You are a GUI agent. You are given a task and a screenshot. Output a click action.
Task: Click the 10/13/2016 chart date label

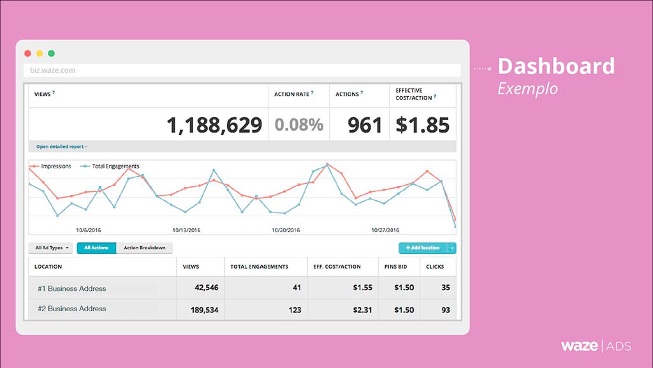(186, 230)
